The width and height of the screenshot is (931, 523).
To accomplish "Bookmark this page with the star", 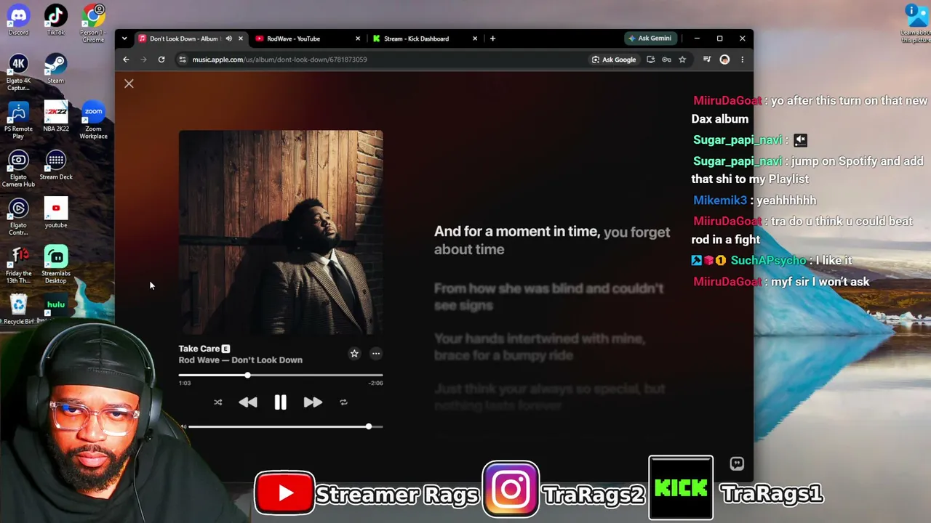I will point(682,60).
